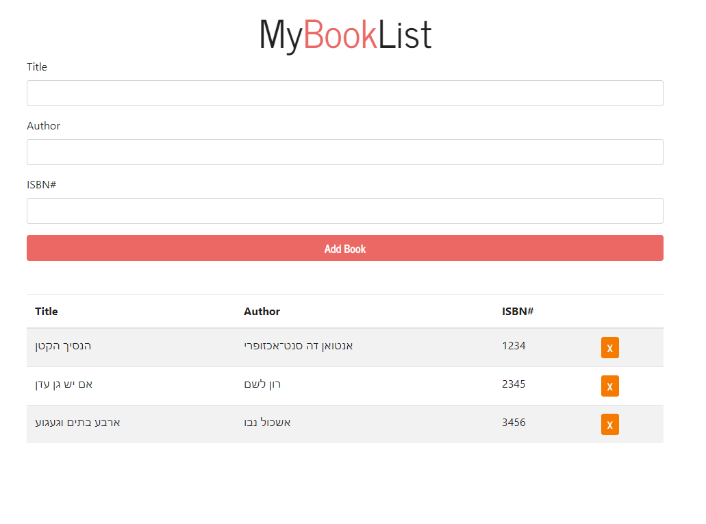
Task: Click the MyBookList heading
Action: pos(344,34)
